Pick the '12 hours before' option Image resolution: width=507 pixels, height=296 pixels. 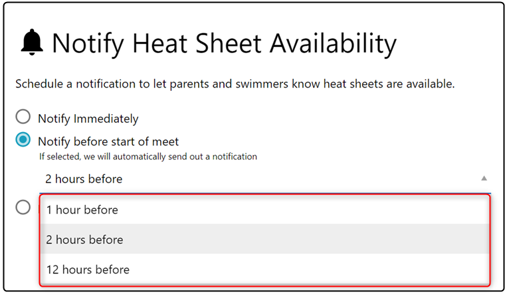point(88,269)
